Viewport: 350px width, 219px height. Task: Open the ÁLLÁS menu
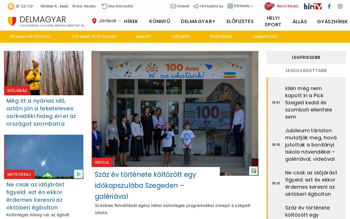300,21
